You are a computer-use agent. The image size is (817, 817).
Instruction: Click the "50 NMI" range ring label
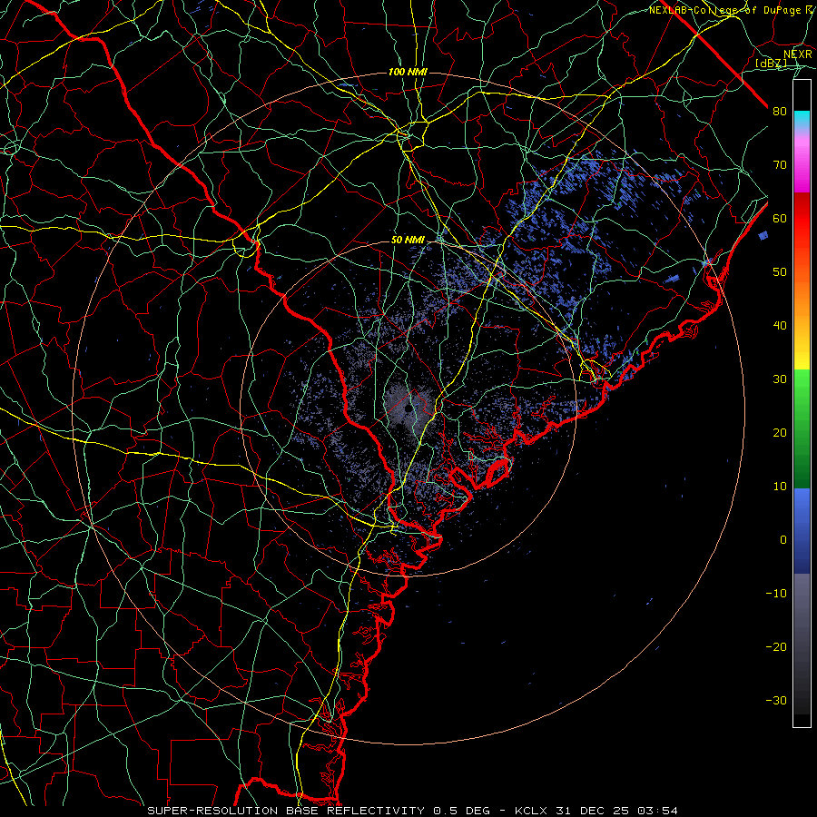pos(408,240)
